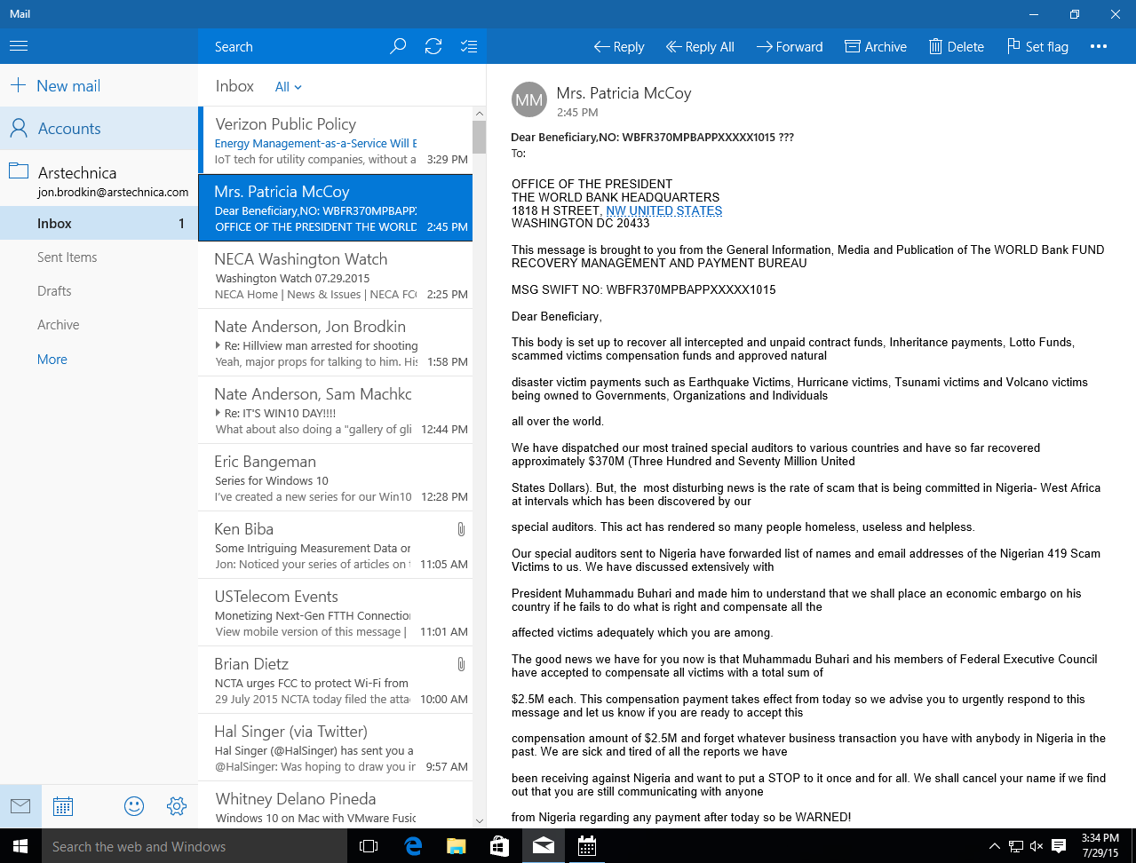Screen dimensions: 1136x863
Task: Open the hamburger navigation menu
Action: [x=18, y=45]
